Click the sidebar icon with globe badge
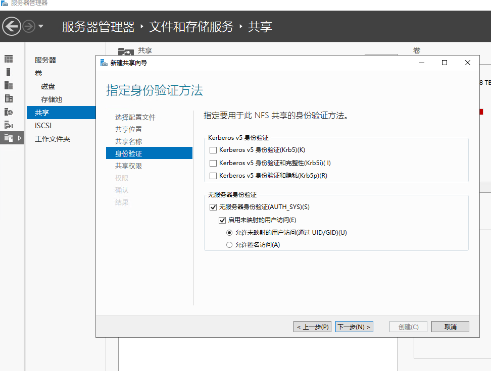 9,112
